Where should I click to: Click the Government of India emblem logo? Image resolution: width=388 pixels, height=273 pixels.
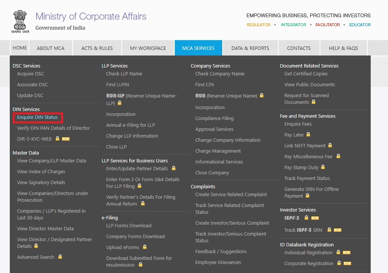tap(20, 21)
